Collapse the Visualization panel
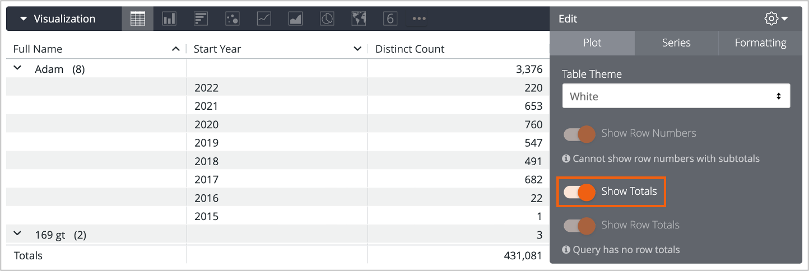The image size is (809, 271). (24, 18)
